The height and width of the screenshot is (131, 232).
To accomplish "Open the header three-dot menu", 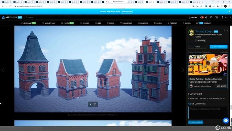I will [230, 17].
